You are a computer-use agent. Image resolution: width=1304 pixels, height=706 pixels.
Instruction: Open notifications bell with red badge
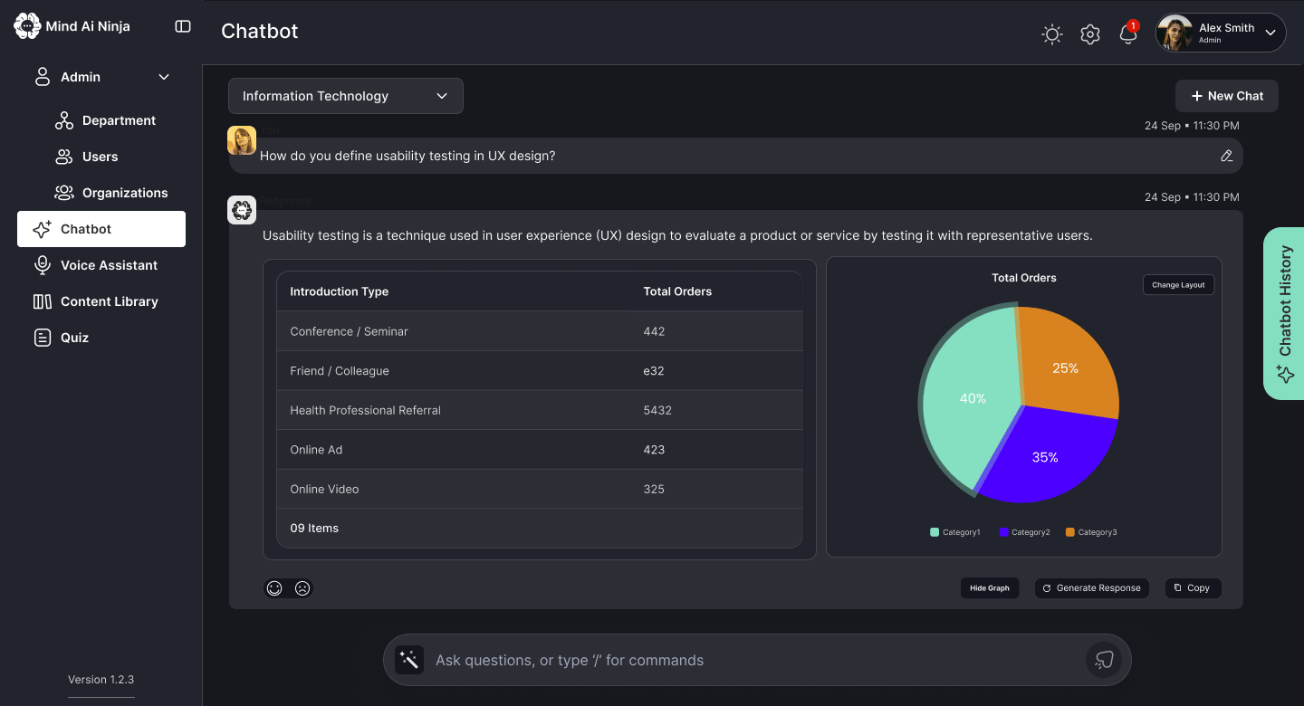(x=1128, y=33)
